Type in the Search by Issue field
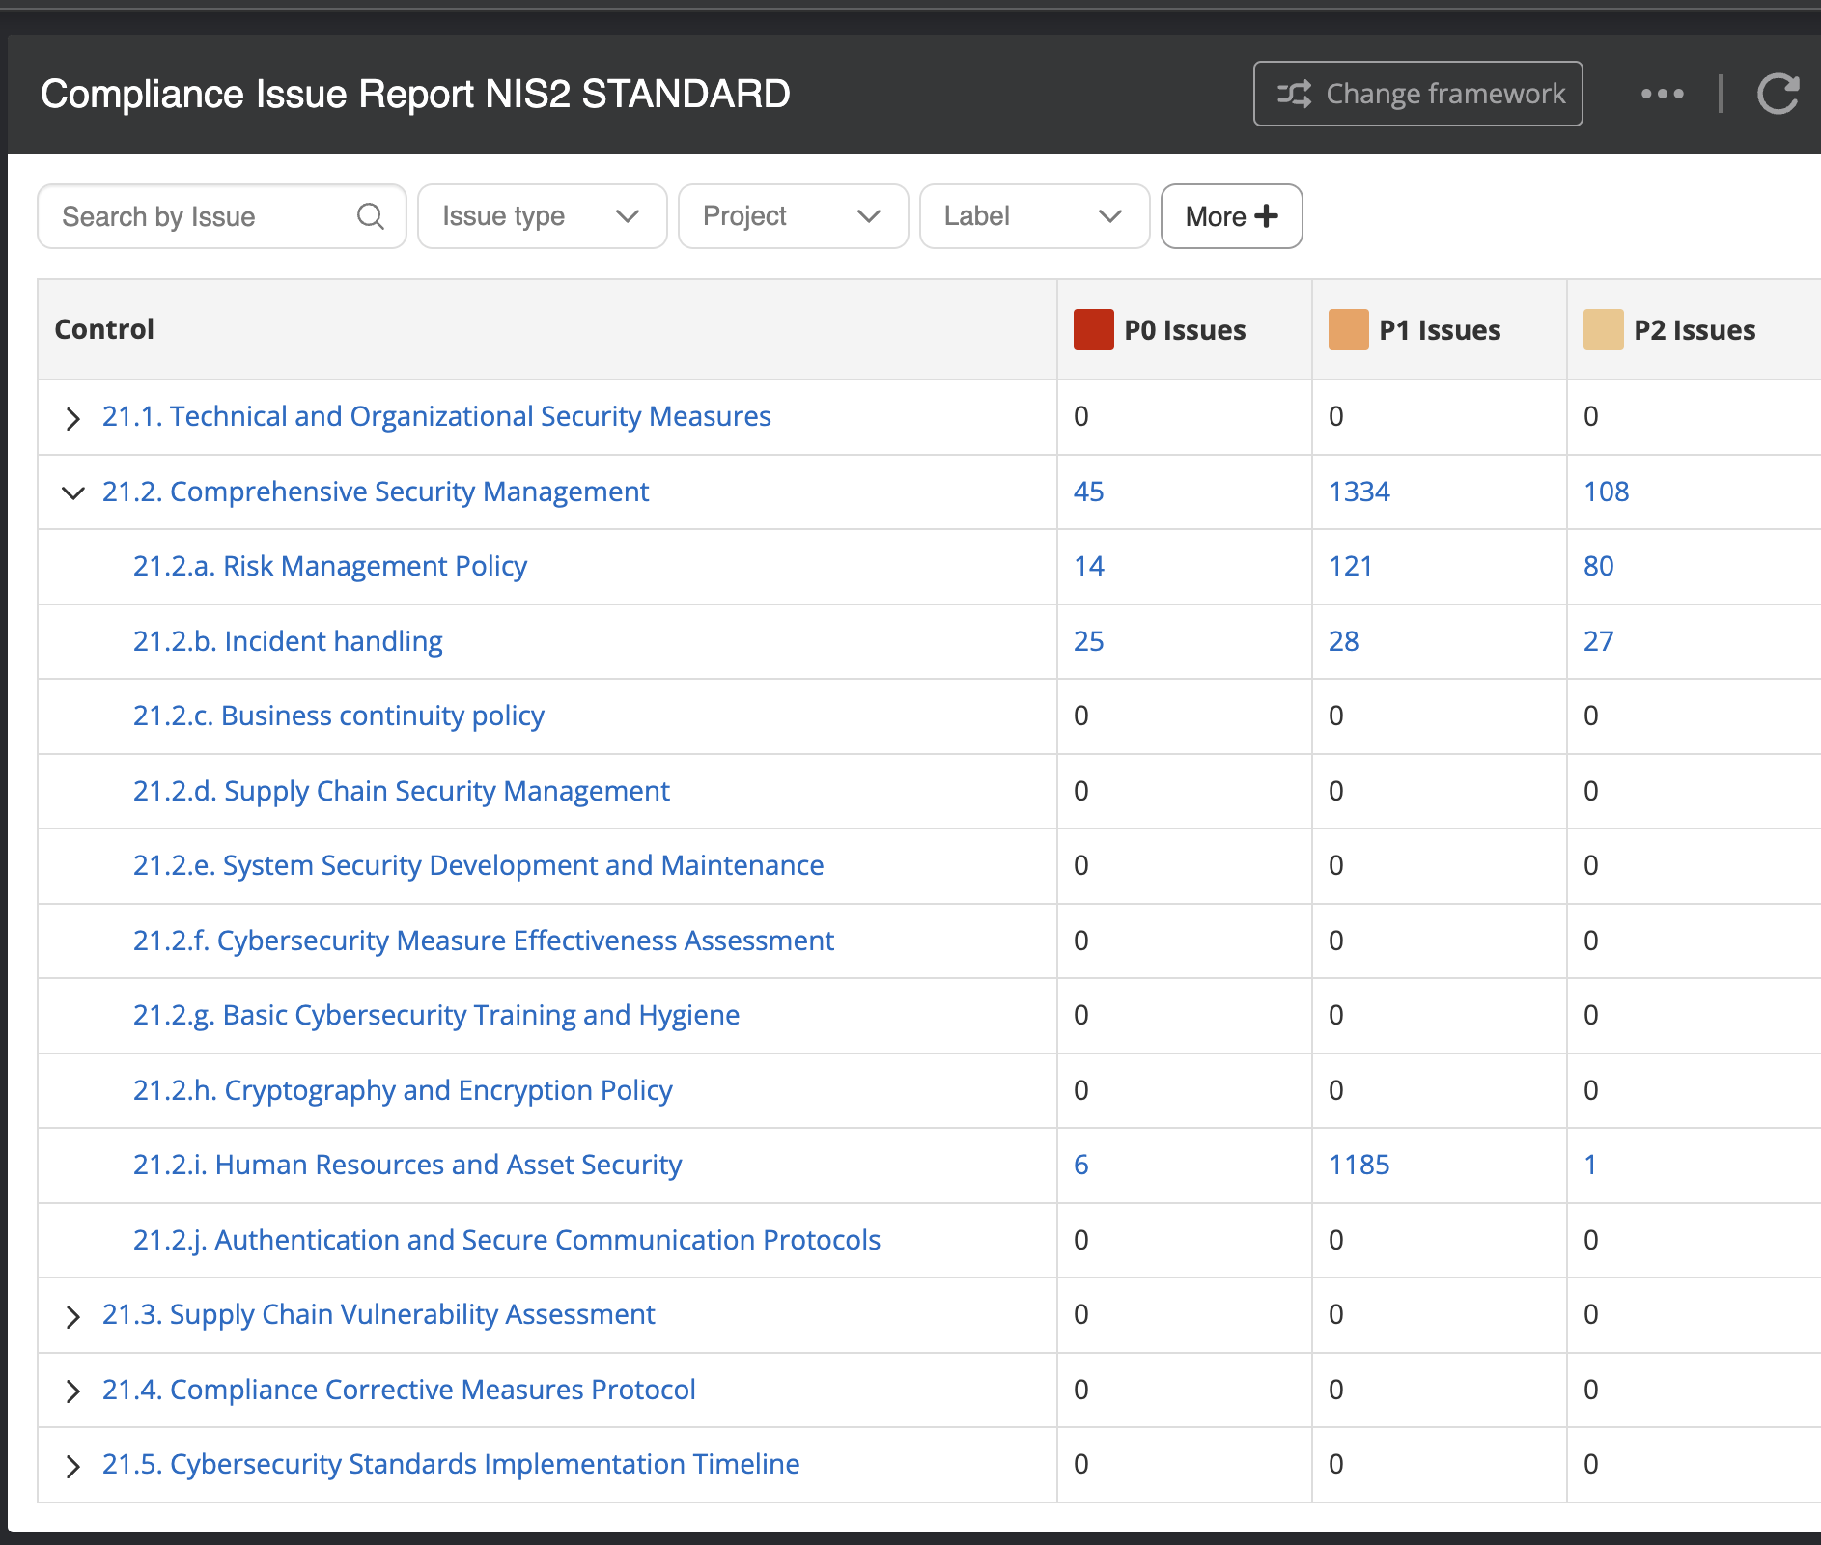Viewport: 1821px width, 1545px height. pos(203,216)
